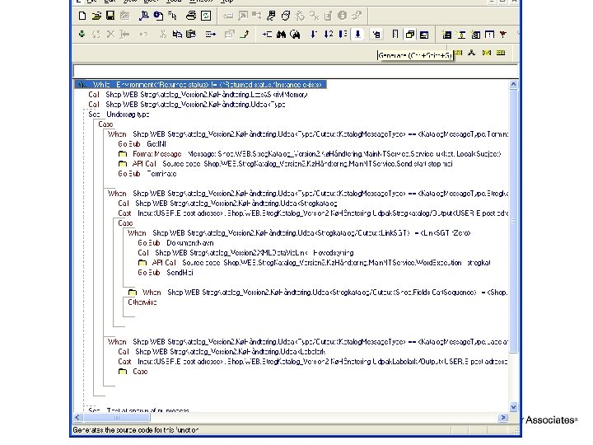Viewport: 593px width, 445px height.
Task: Click status bar text 'Generates the source code'
Action: [x=135, y=430]
